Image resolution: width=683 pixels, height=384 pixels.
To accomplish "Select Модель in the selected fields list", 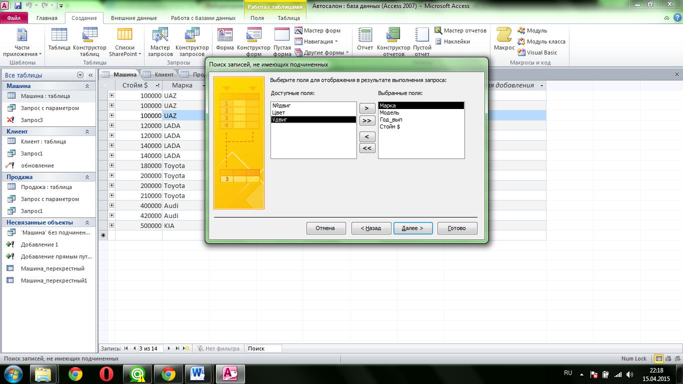I will pos(421,112).
